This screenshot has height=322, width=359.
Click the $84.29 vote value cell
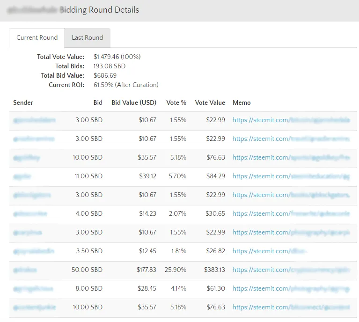(x=216, y=176)
